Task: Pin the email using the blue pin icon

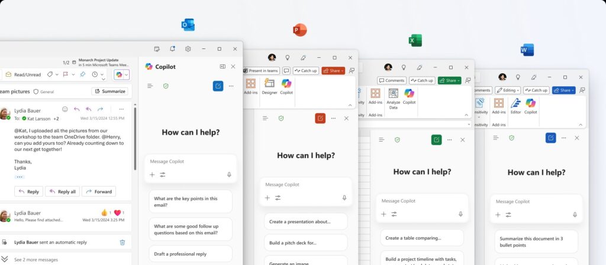Action: 83,74
